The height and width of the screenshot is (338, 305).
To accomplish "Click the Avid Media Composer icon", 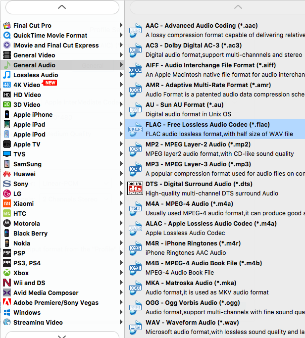I will [x=7, y=293].
